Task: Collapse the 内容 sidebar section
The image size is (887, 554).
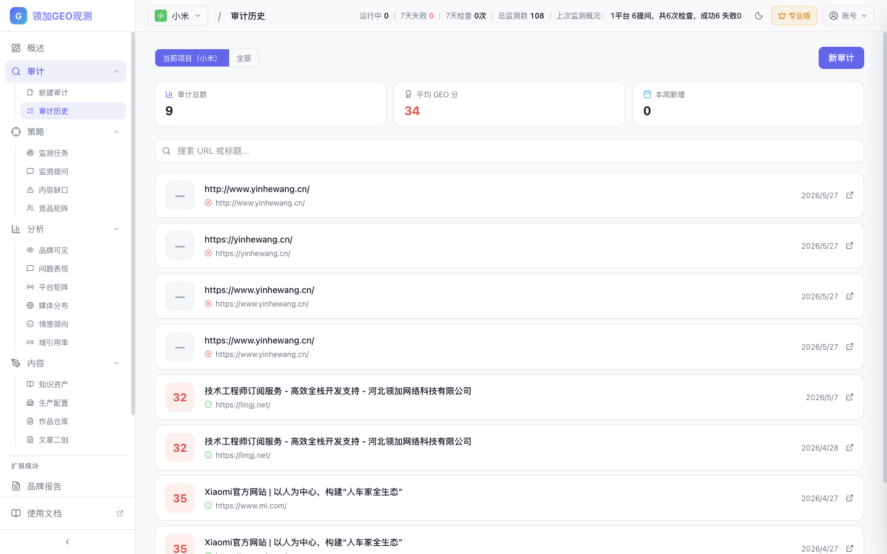Action: pos(116,363)
